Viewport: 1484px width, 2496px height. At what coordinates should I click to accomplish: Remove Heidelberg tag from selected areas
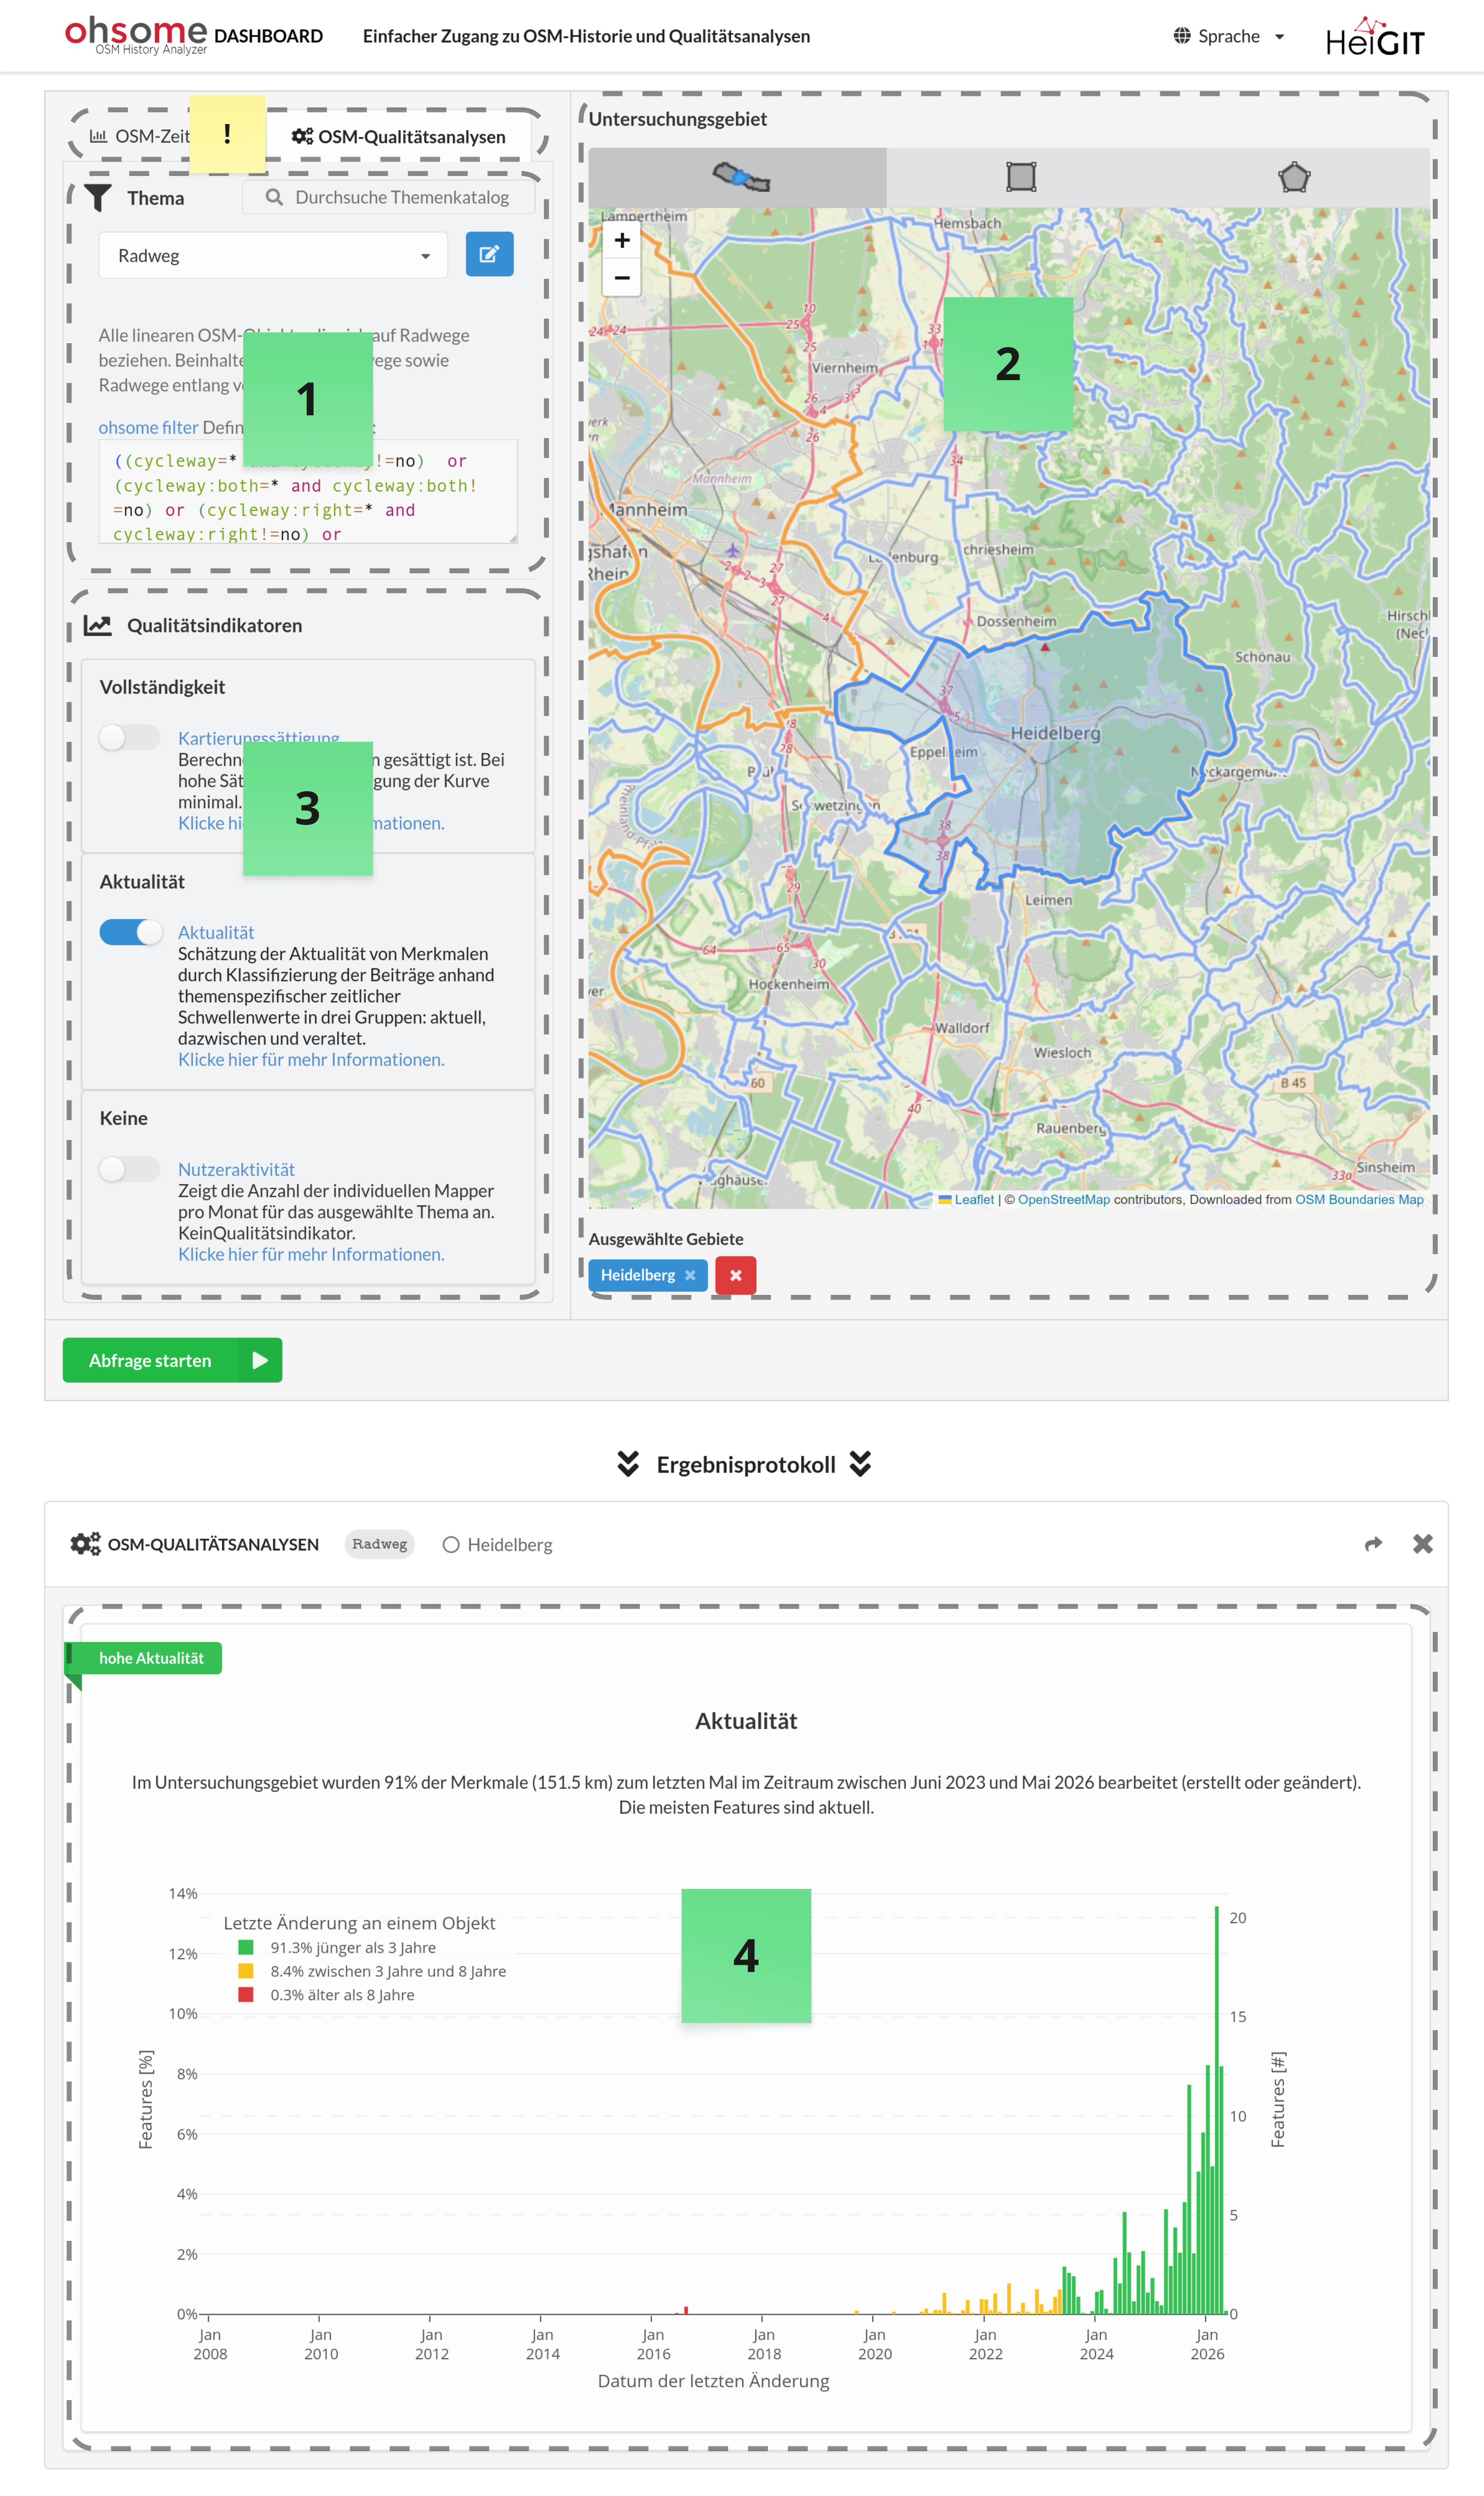click(690, 1275)
